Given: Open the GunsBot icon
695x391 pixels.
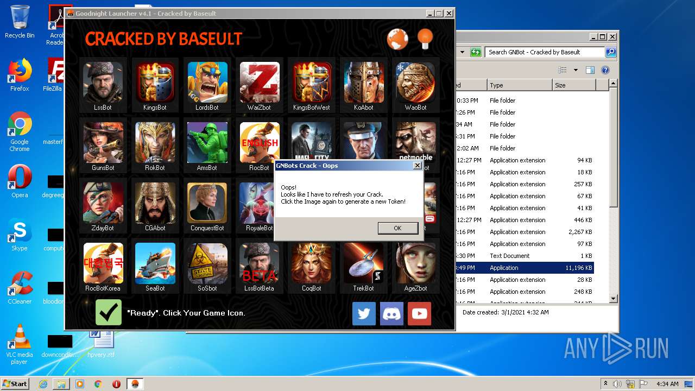Looking at the screenshot, I should point(103,142).
